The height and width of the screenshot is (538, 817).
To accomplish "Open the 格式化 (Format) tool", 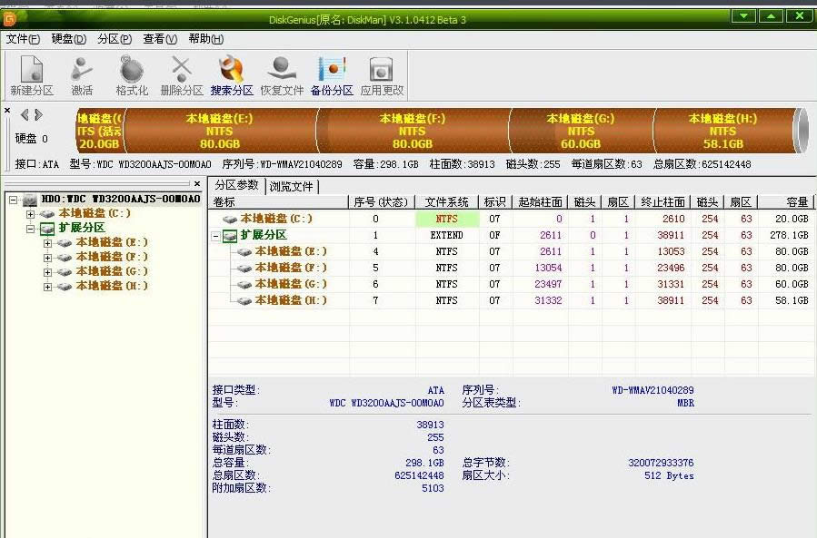I will 130,73.
